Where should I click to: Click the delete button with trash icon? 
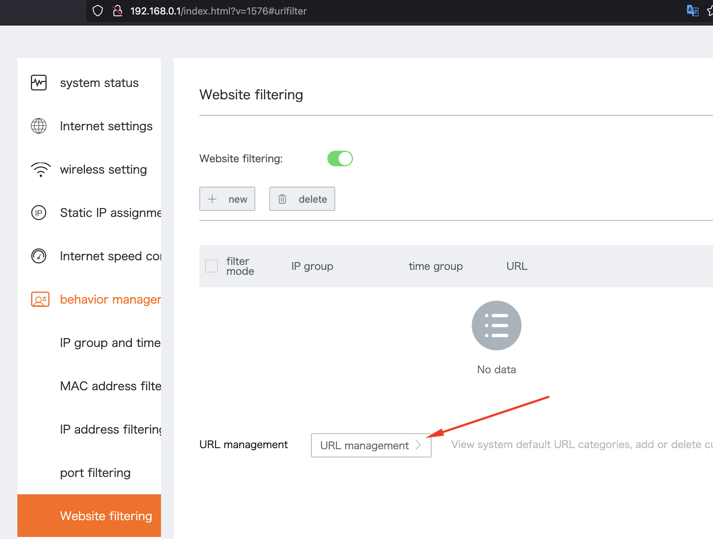[302, 199]
